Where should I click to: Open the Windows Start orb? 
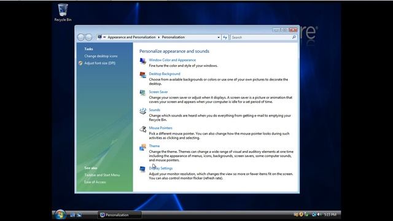(x=60, y=215)
